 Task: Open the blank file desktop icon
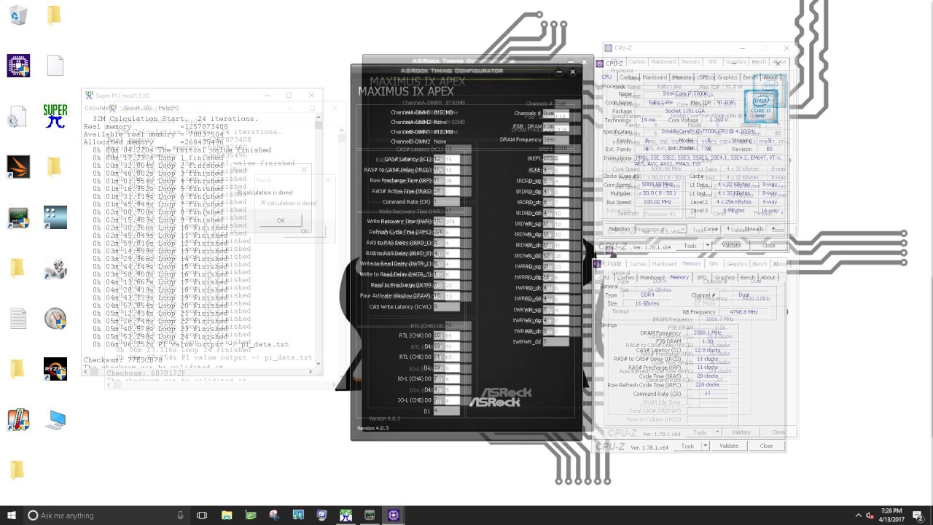(x=55, y=66)
